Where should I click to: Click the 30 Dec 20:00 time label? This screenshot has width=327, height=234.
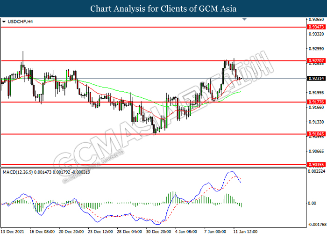pyautogui.click(x=158, y=232)
